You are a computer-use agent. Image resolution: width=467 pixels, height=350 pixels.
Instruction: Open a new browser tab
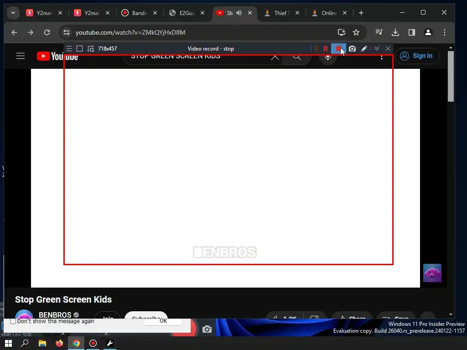pyautogui.click(x=361, y=13)
